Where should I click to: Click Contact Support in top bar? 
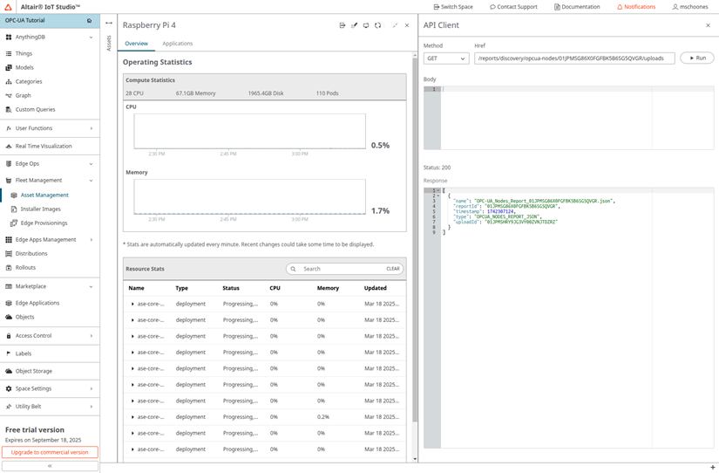click(513, 7)
